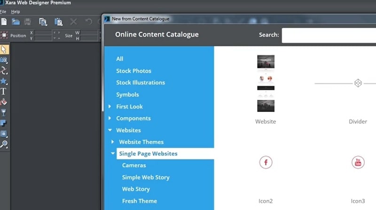376x210 pixels.
Task: Click the W size input field
Action: (x=89, y=32)
